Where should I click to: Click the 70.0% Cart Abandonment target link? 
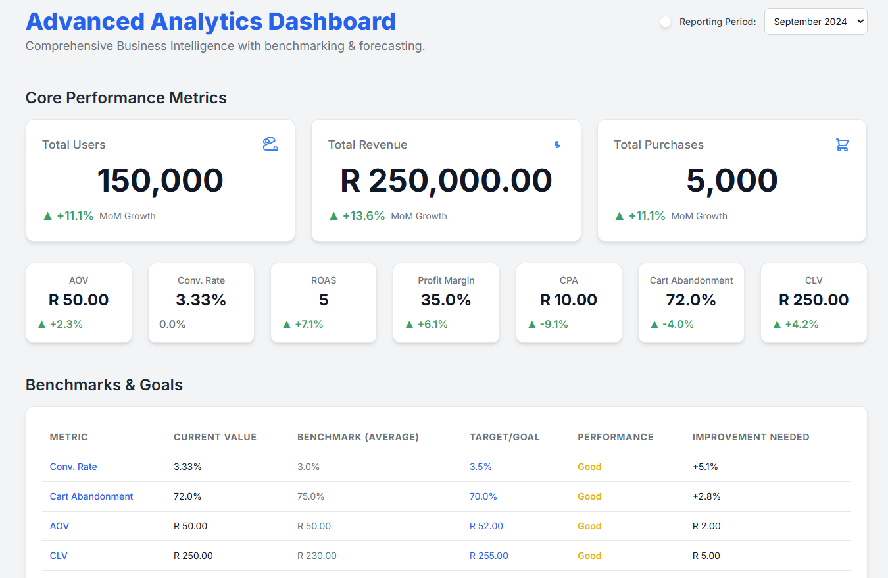click(x=483, y=496)
